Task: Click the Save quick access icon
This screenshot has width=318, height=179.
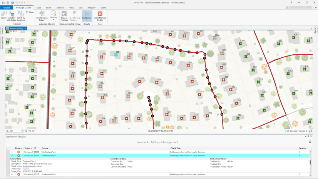Action: click(x=12, y=3)
